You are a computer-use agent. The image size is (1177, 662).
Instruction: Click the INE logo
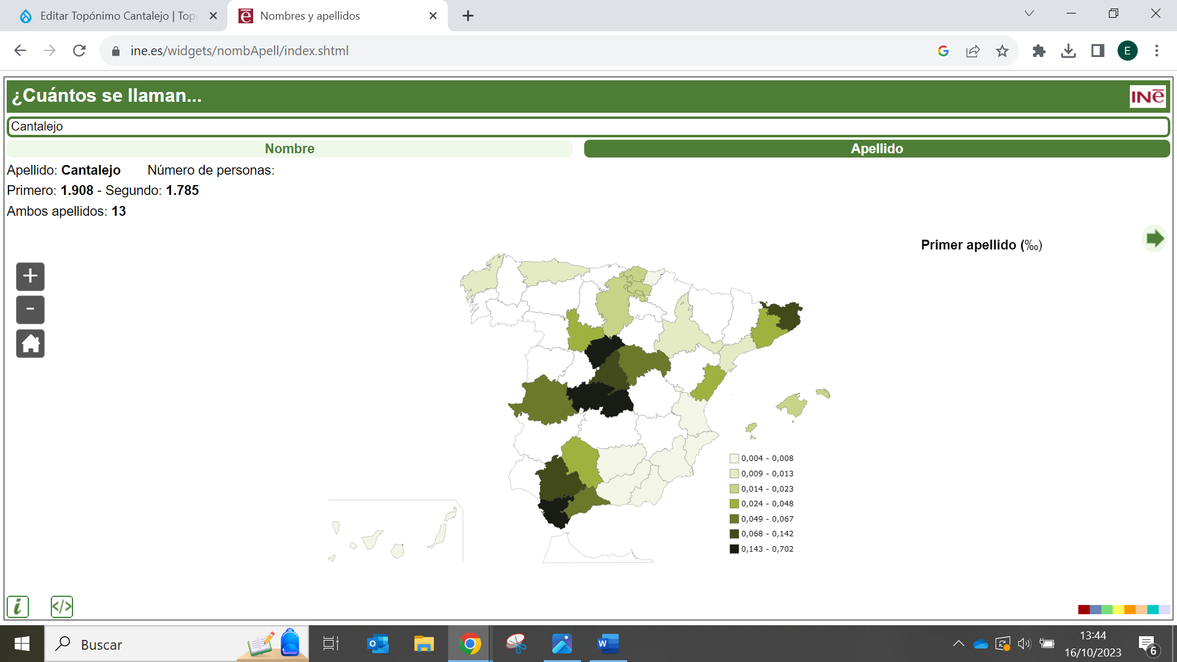pos(1147,96)
